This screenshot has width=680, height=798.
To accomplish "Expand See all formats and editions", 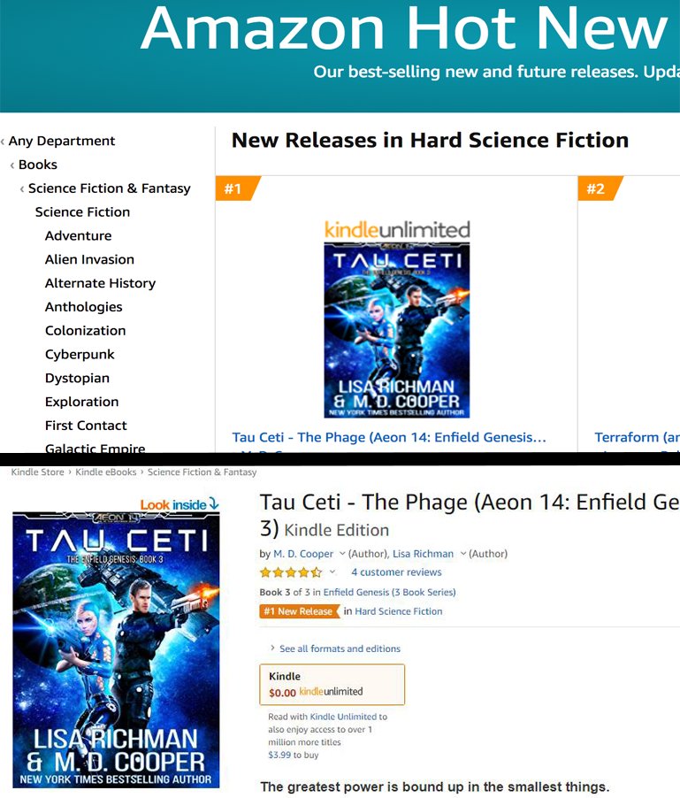I will click(340, 648).
